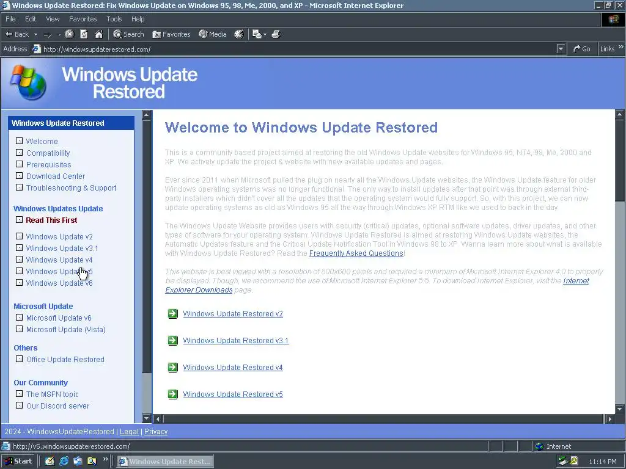Print the page with the Print icon
This screenshot has height=469, width=626.
pyautogui.click(x=276, y=34)
